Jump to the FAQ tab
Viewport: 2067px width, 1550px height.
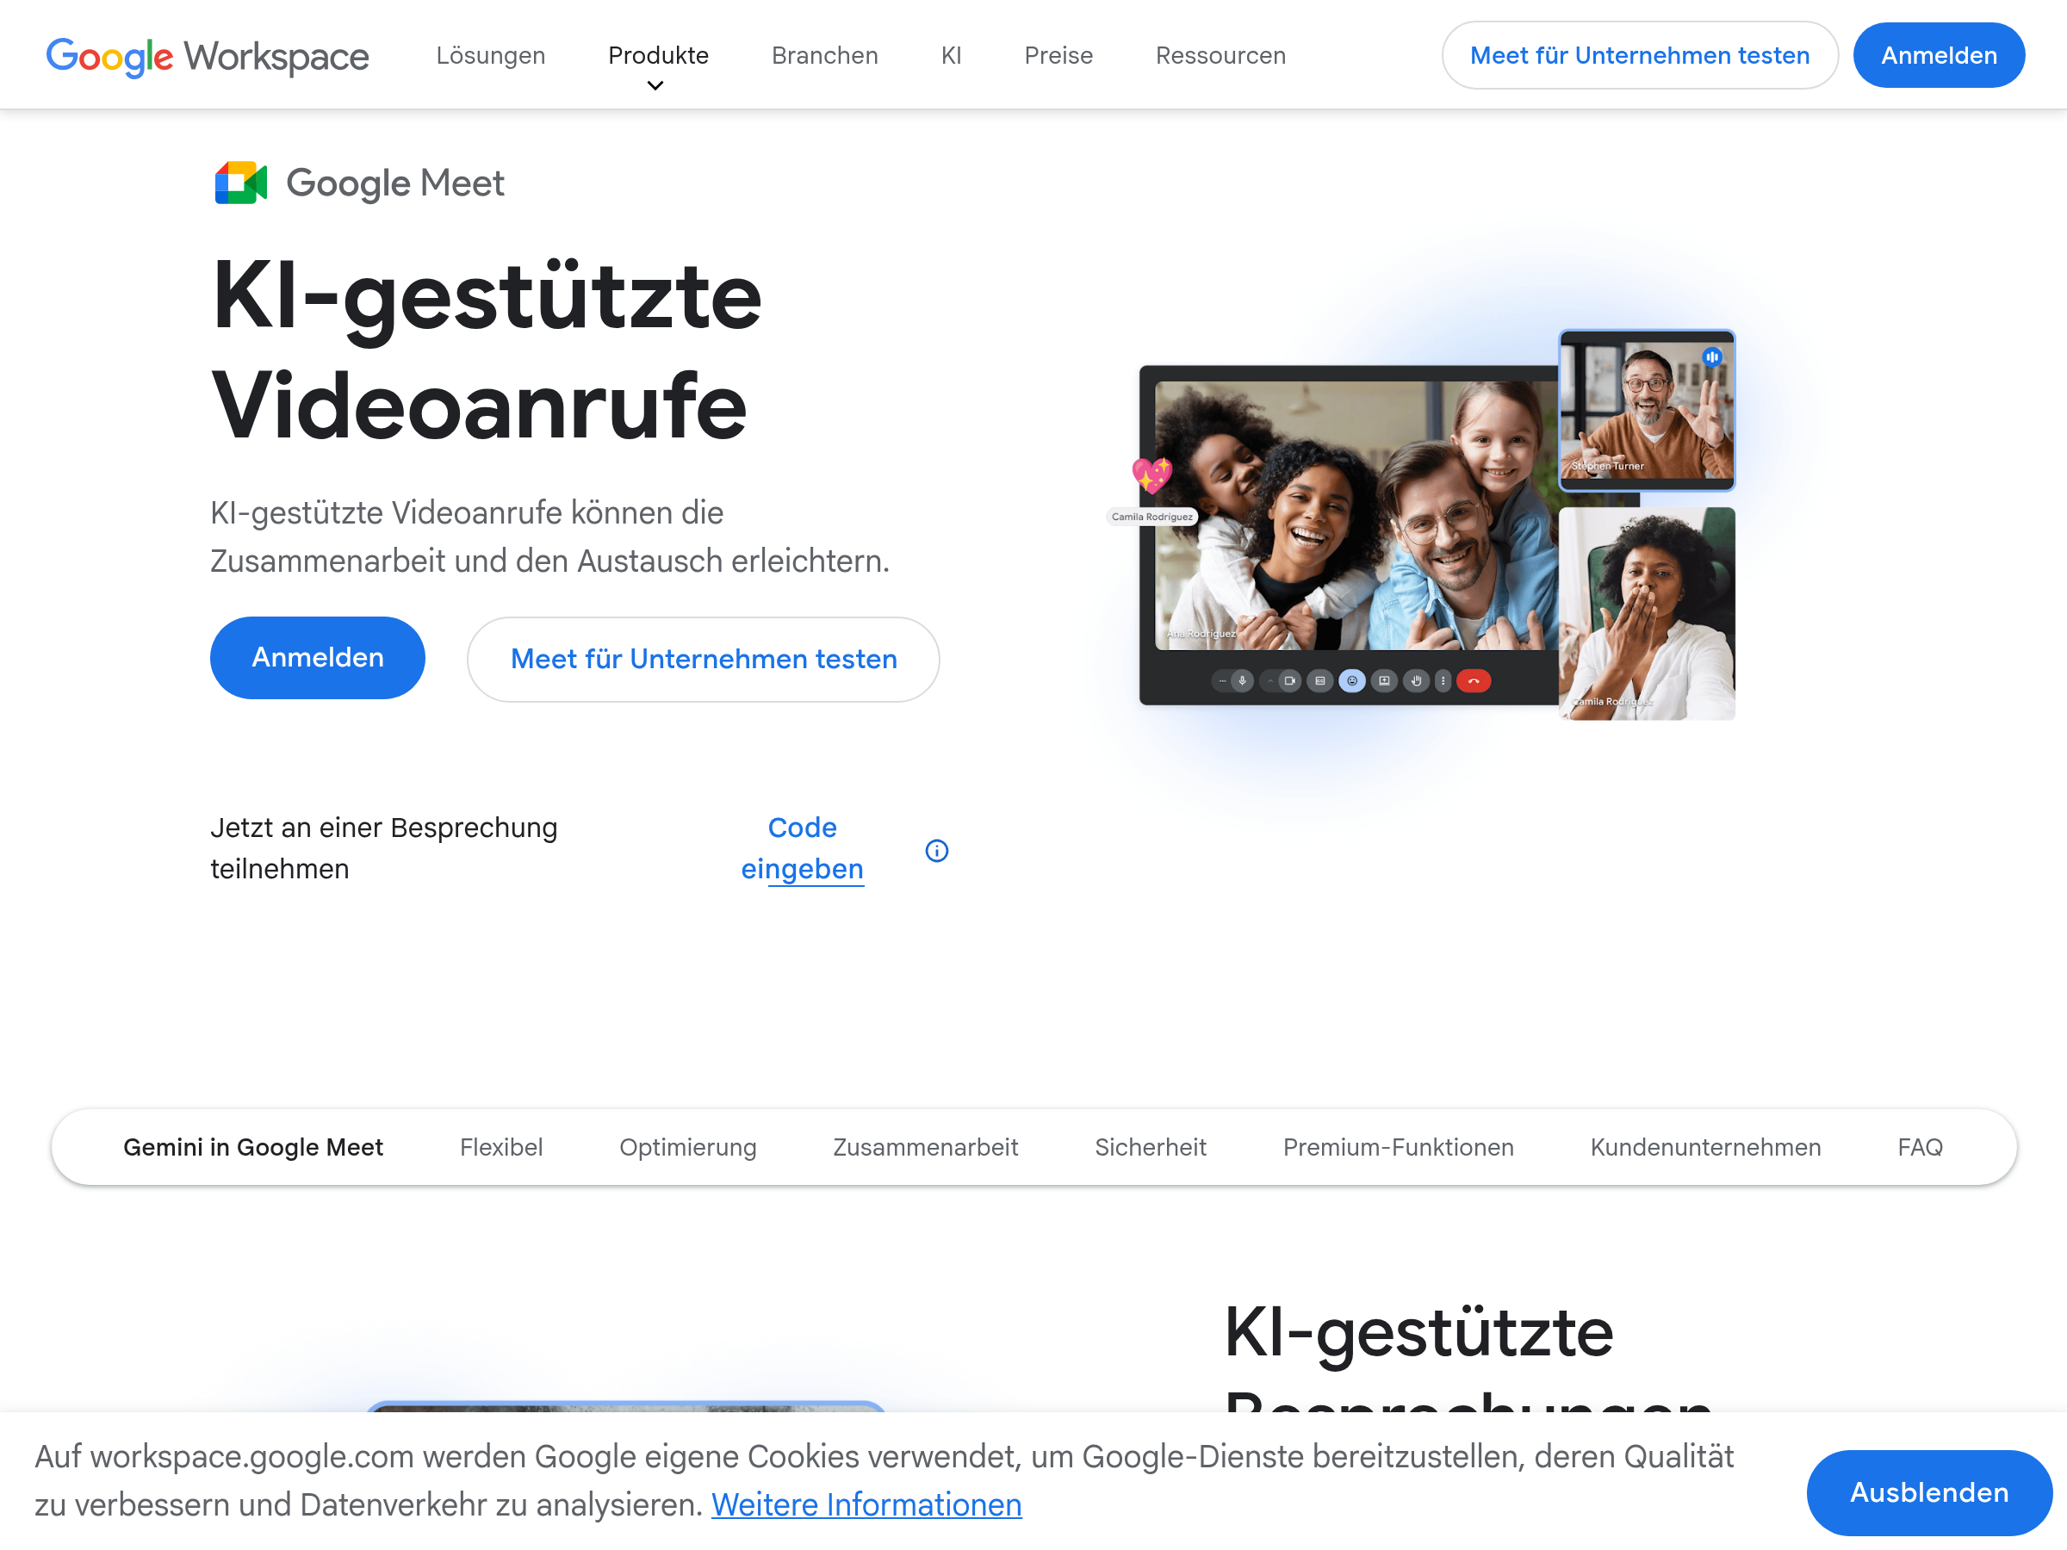click(x=1921, y=1146)
